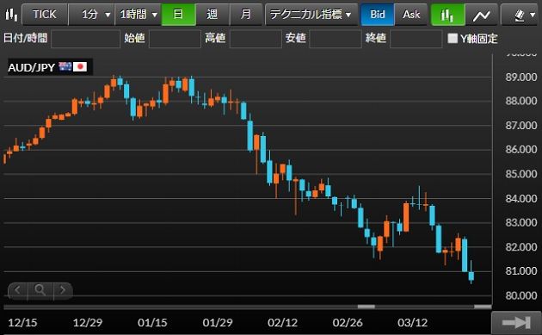Click the candlestick icon at far left of toolbar
Screen dimensions: 542x335
click(11, 15)
